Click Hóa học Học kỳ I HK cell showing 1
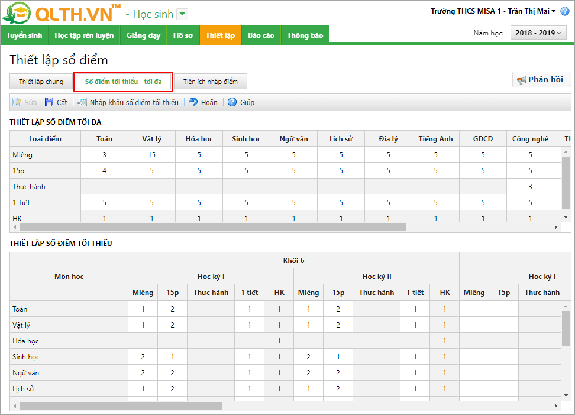The width and height of the screenshot is (575, 415). coord(279,341)
